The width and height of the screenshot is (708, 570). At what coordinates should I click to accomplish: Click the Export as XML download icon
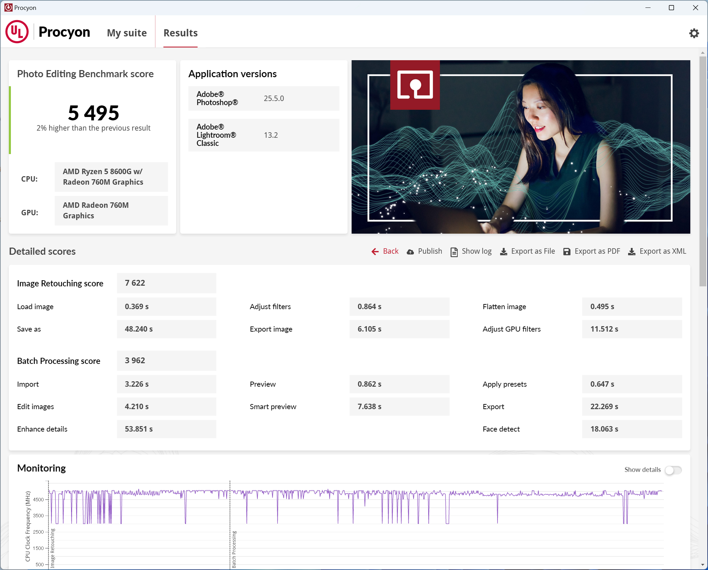[631, 252]
